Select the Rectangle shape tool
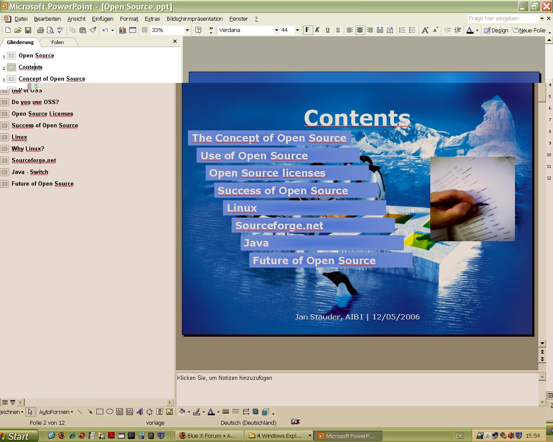 coord(100,412)
